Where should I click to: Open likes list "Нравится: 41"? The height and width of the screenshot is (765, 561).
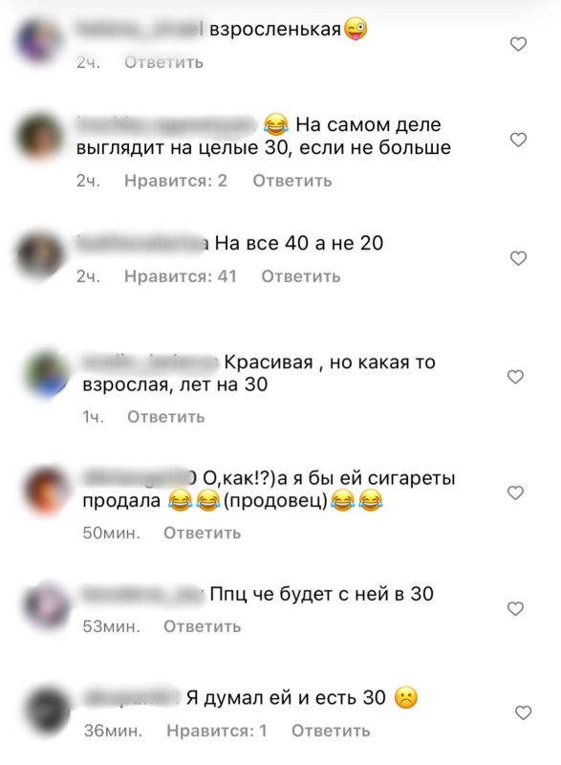click(x=181, y=276)
